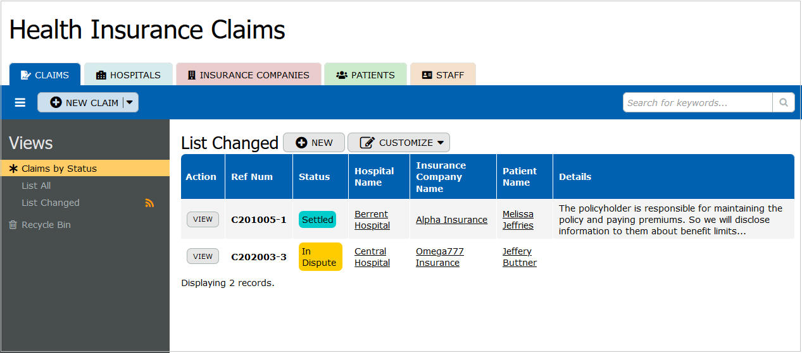Select the List All view
The image size is (802, 353).
(36, 186)
